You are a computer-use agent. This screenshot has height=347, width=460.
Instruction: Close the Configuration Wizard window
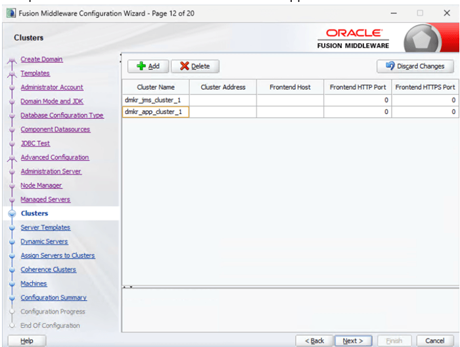(x=447, y=13)
